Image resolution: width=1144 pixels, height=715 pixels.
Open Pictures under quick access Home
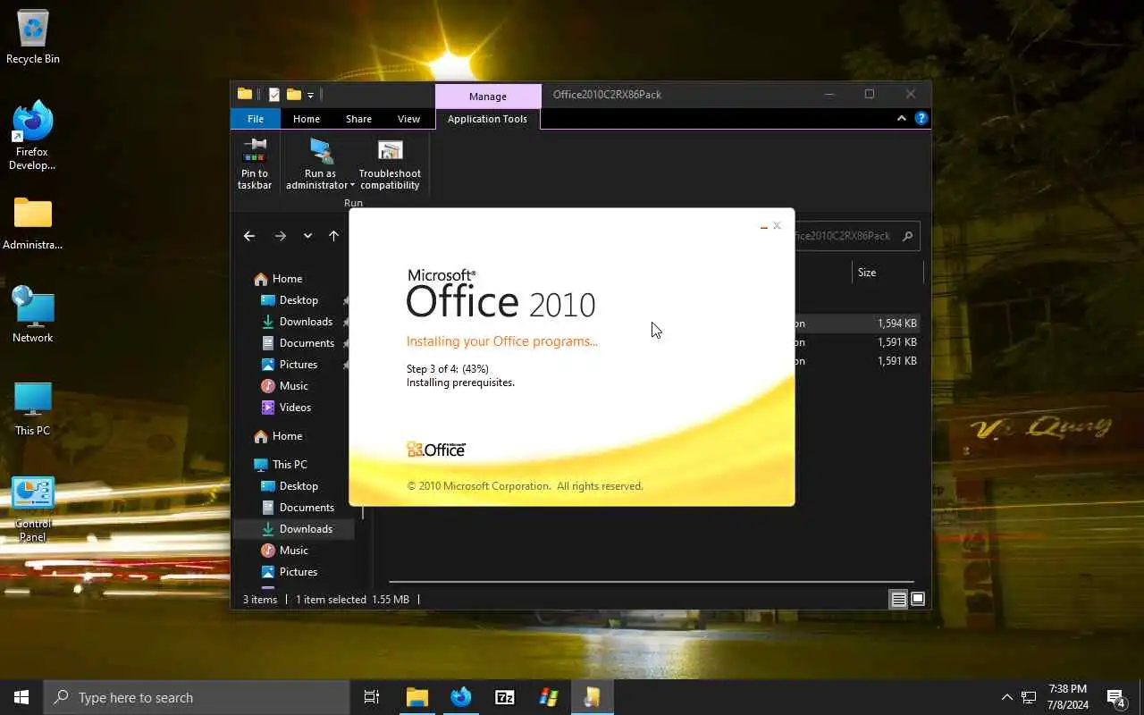tap(299, 365)
